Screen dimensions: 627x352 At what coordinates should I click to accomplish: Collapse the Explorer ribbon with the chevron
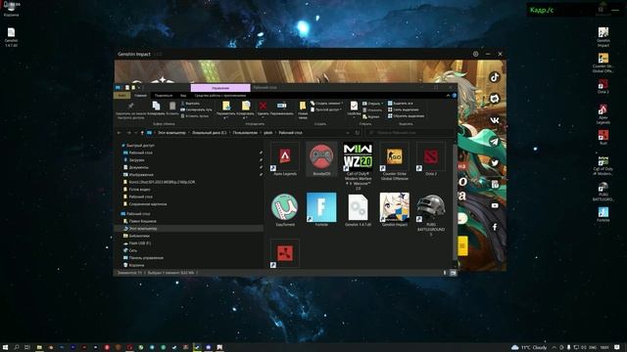[448, 96]
